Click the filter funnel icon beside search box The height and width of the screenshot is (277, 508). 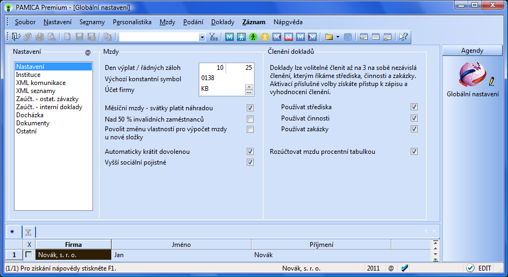point(213,37)
